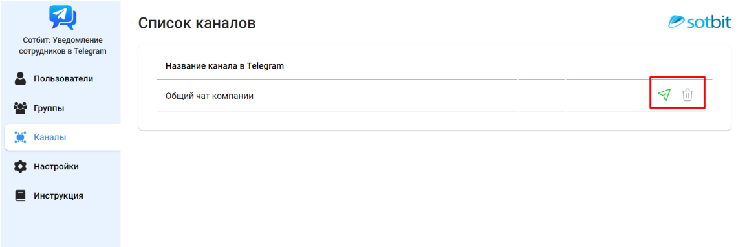Click the book icon beside Инструкция
The width and height of the screenshot is (747, 247).
click(20, 196)
